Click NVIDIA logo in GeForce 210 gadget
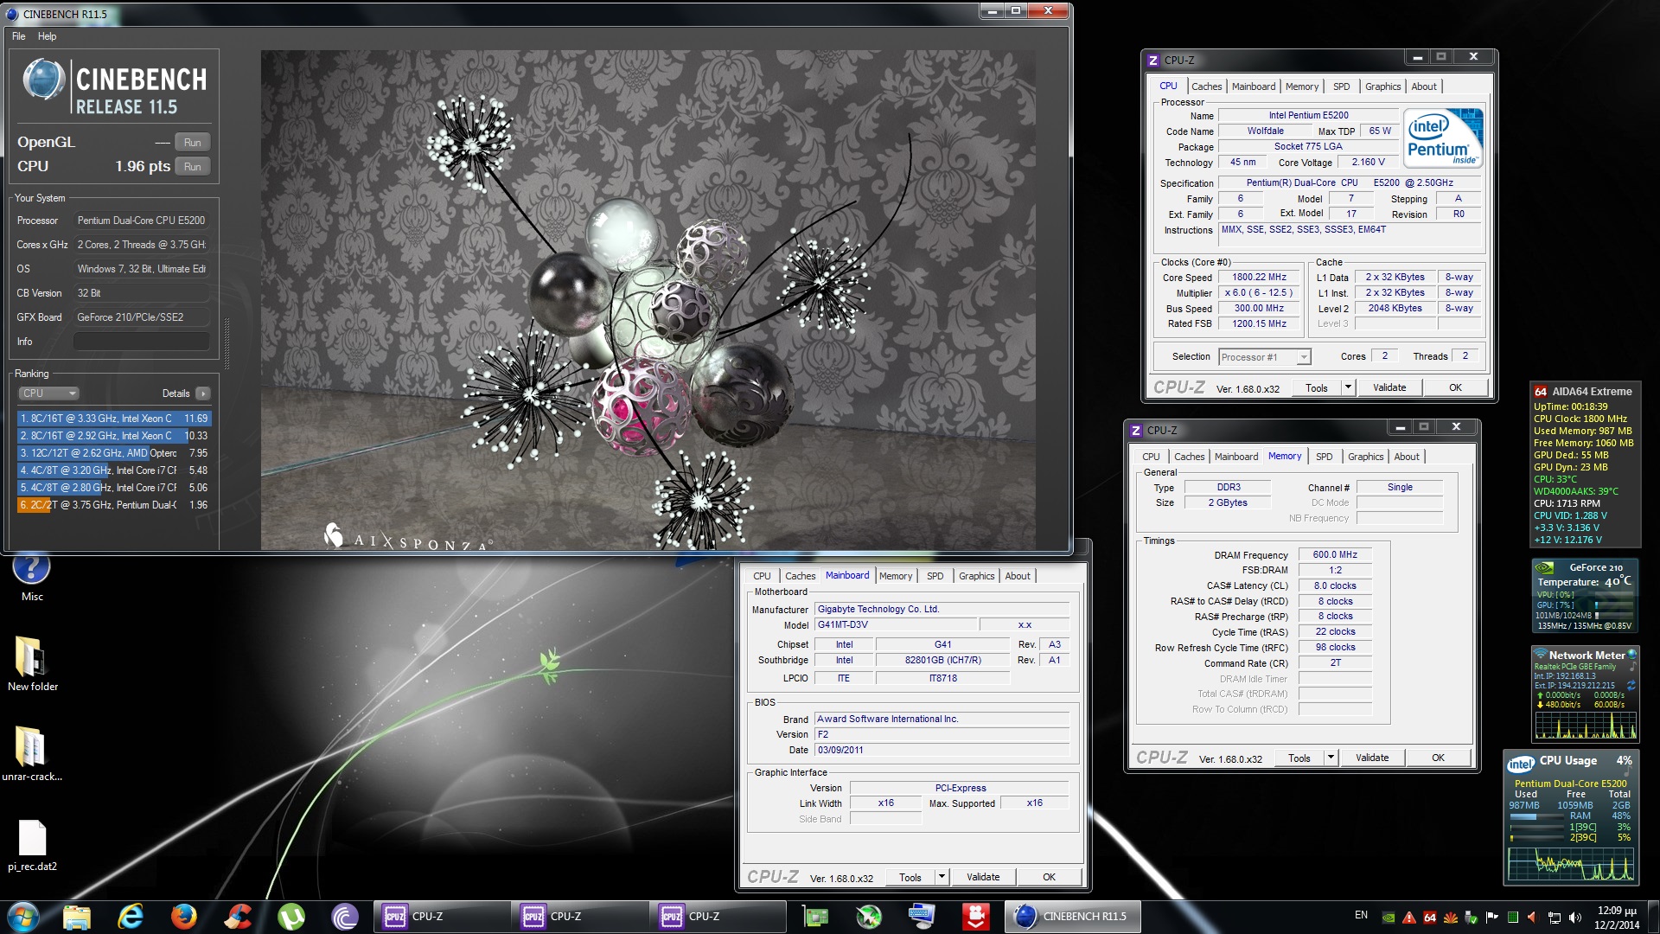The width and height of the screenshot is (1660, 934). point(1544,568)
